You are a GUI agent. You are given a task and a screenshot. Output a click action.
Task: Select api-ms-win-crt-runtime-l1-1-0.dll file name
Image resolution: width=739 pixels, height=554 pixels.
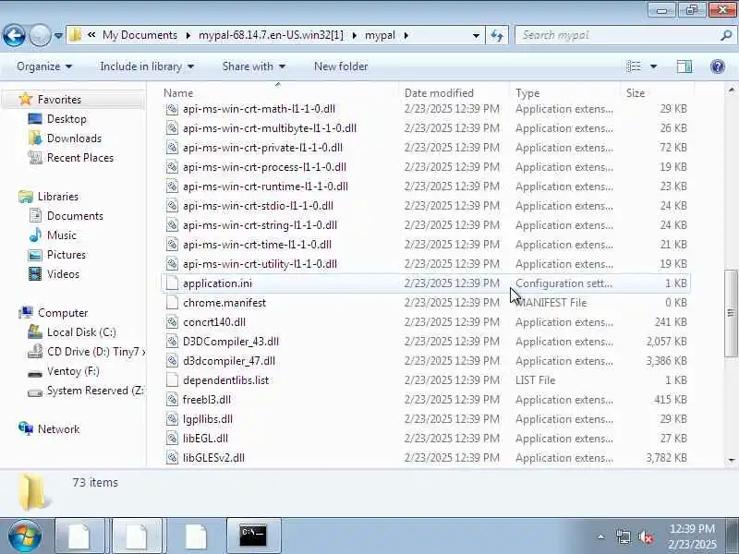pyautogui.click(x=265, y=187)
